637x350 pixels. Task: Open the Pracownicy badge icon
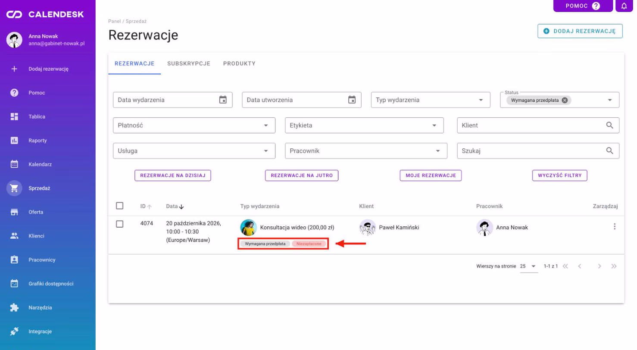(x=14, y=260)
